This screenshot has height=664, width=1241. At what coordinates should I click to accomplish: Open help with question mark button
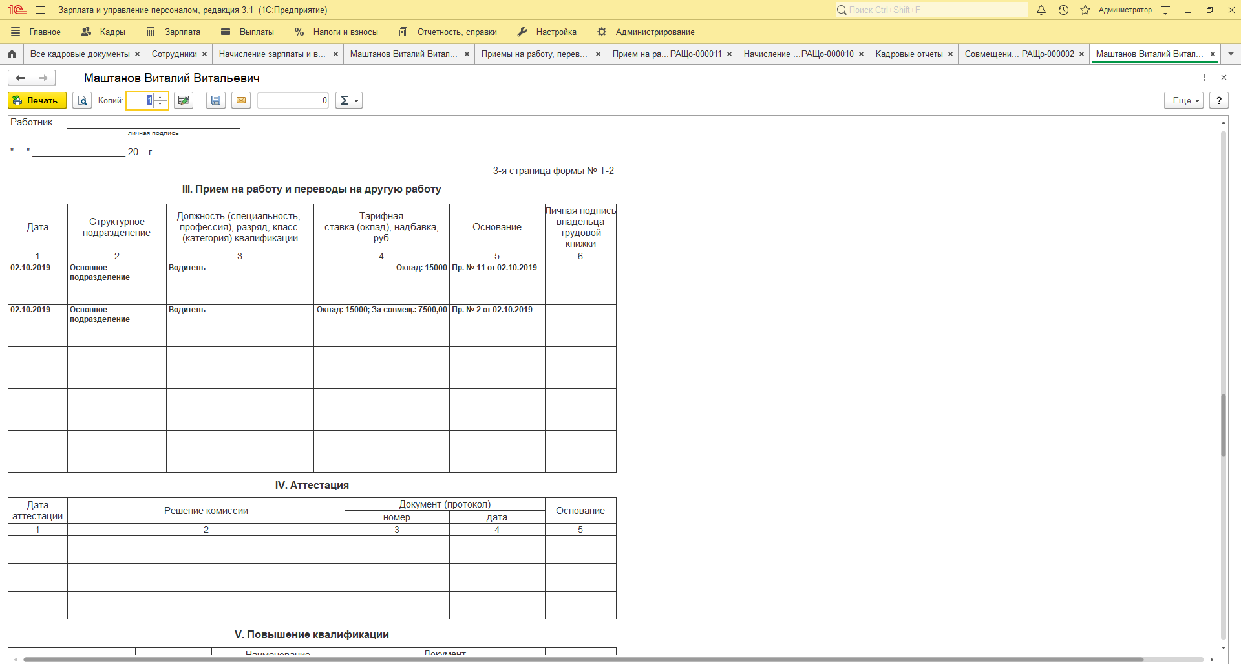coord(1218,100)
